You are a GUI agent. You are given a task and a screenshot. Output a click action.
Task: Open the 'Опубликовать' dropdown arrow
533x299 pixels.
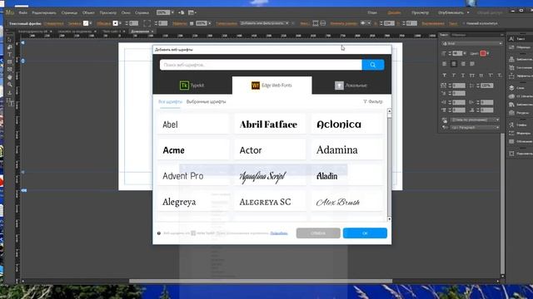point(468,12)
